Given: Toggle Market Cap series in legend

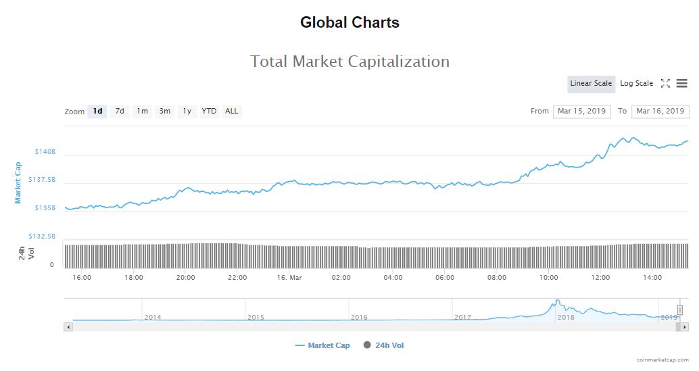Looking at the screenshot, I should pyautogui.click(x=322, y=345).
